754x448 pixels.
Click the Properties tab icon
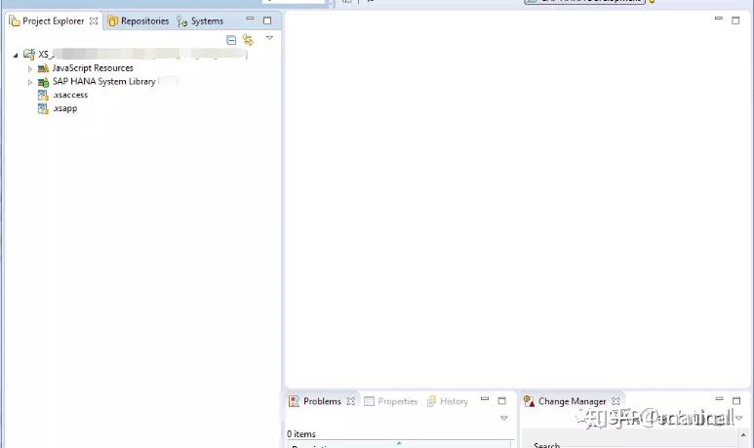(x=369, y=401)
